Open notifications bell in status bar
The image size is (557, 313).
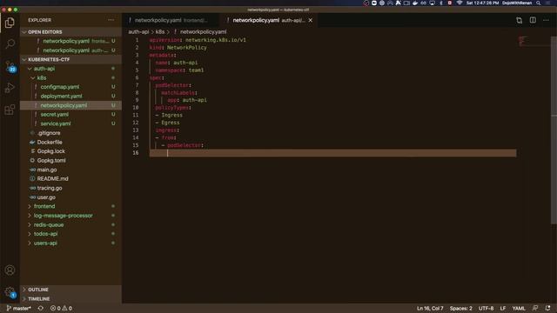point(547,308)
